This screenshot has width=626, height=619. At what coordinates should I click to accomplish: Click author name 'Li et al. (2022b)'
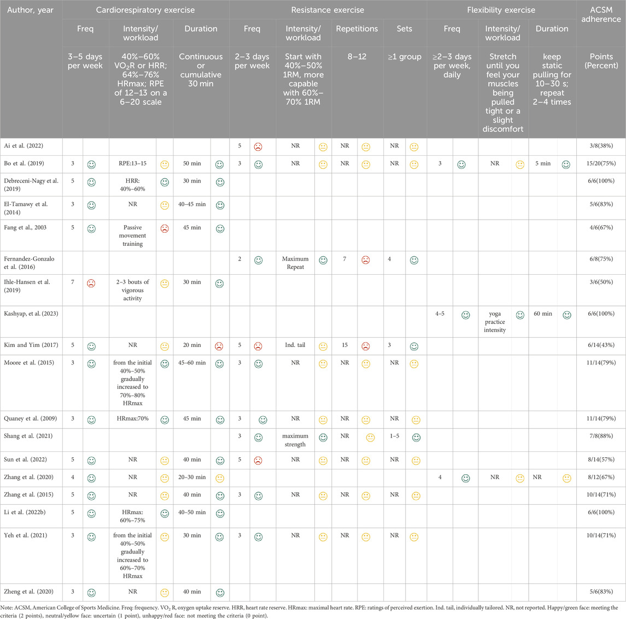click(x=25, y=512)
